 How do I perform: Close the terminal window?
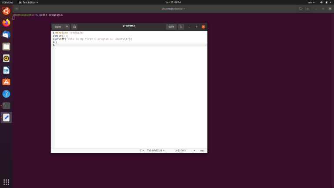click(x=330, y=9)
